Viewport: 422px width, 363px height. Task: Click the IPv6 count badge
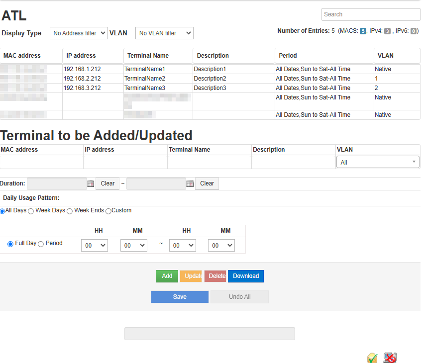tap(414, 31)
